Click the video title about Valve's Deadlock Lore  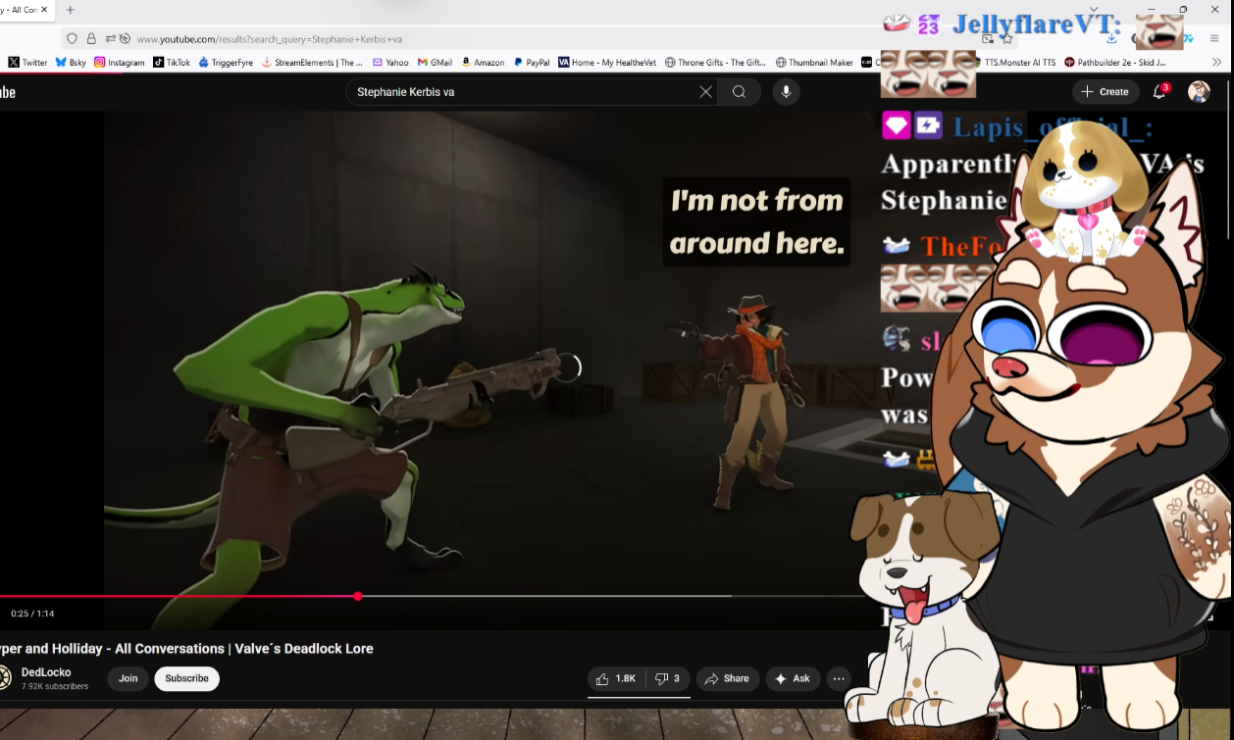coord(186,649)
